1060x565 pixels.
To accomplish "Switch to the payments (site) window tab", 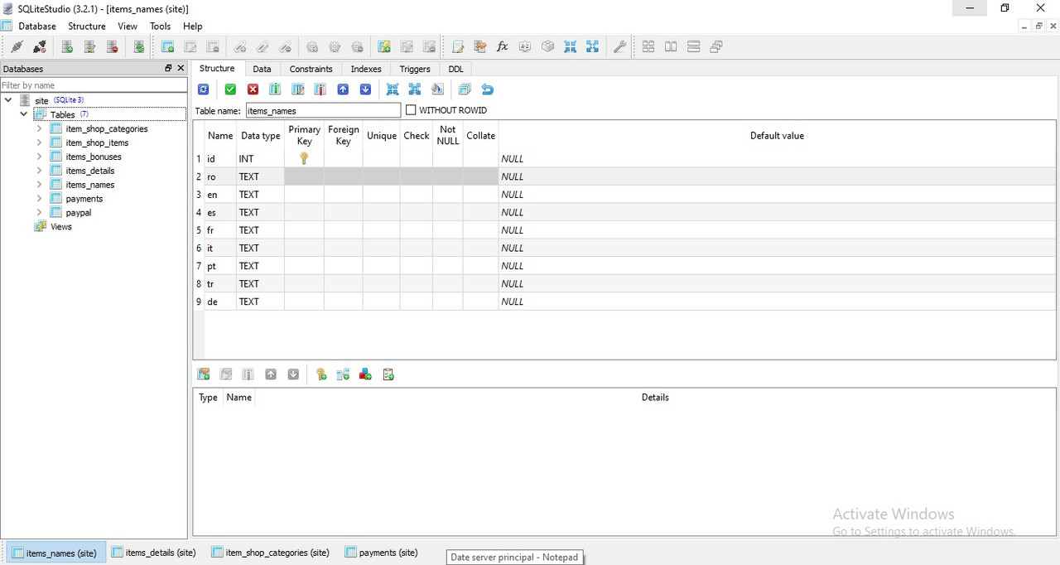I will click(x=381, y=553).
